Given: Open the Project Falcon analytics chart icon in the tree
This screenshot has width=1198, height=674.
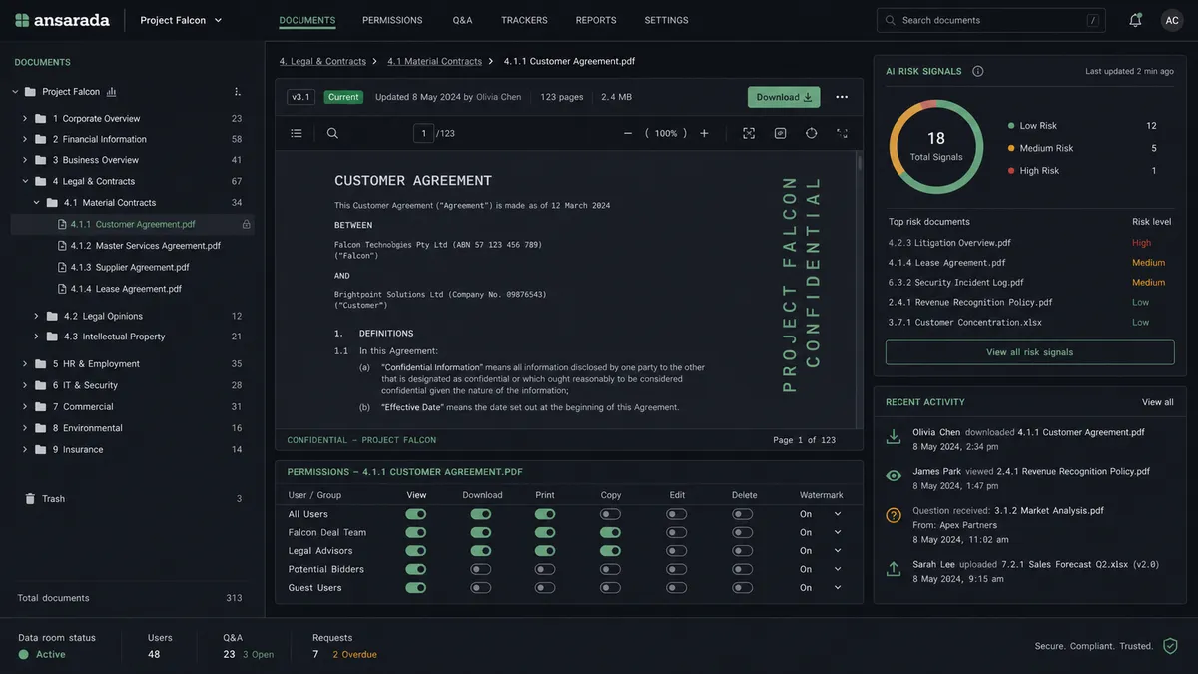Looking at the screenshot, I should [111, 91].
